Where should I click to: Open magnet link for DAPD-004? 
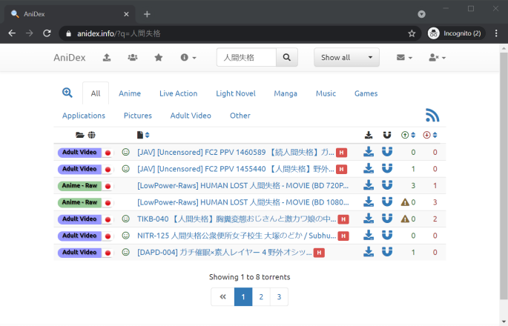387,252
